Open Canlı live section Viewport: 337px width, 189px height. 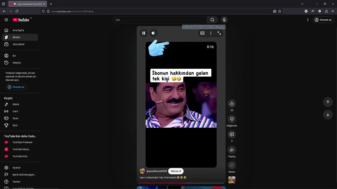(20, 111)
